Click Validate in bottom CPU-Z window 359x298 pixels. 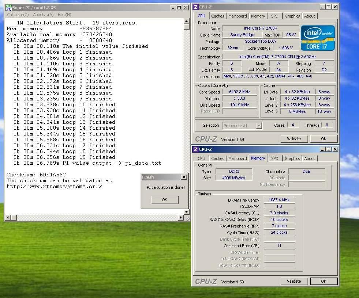pos(294,281)
